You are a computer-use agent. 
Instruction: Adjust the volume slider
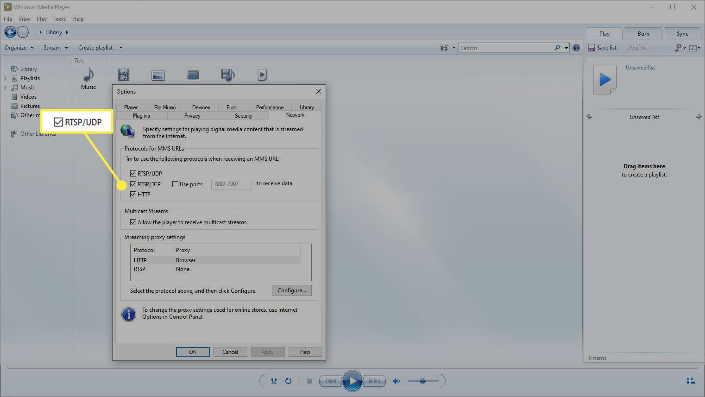422,381
